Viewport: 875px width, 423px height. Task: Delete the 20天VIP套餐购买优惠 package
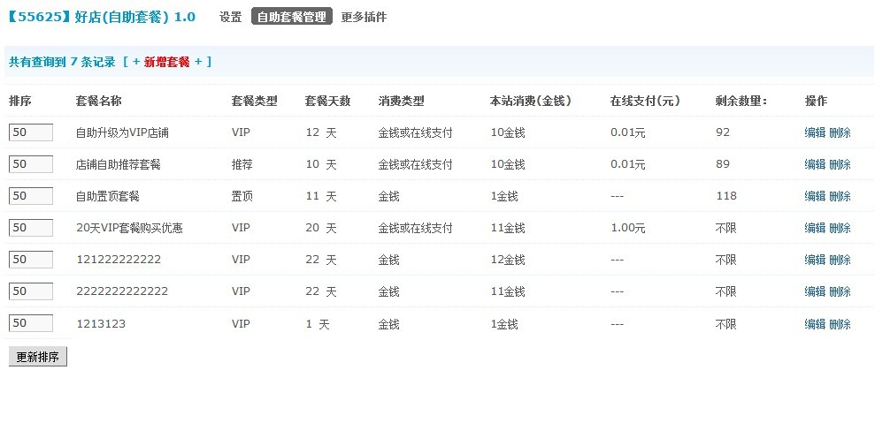point(840,228)
